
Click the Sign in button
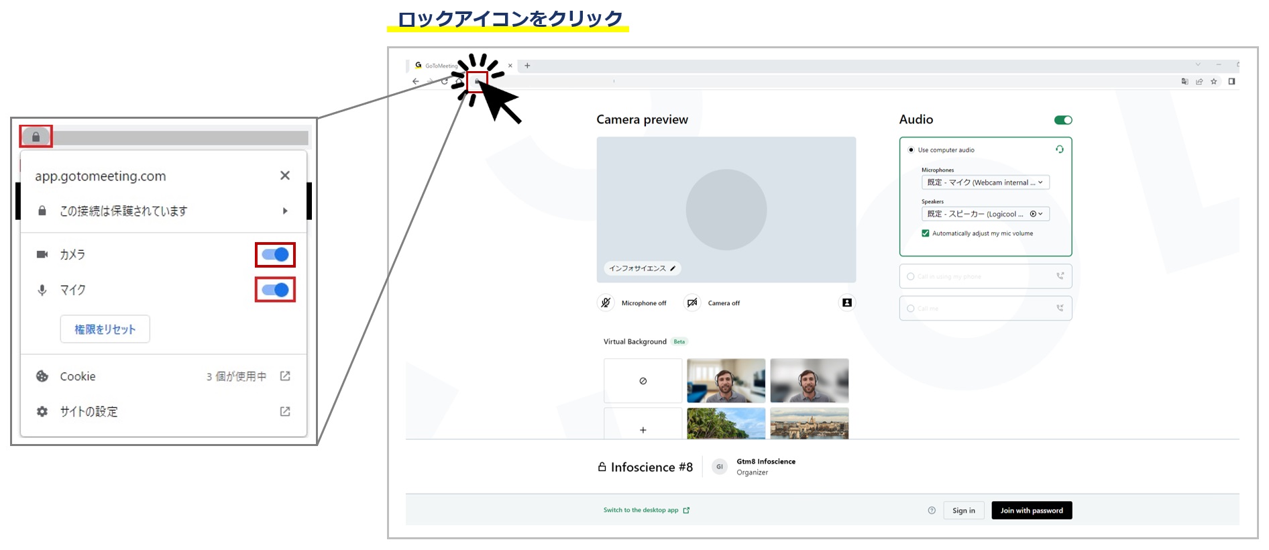point(964,510)
